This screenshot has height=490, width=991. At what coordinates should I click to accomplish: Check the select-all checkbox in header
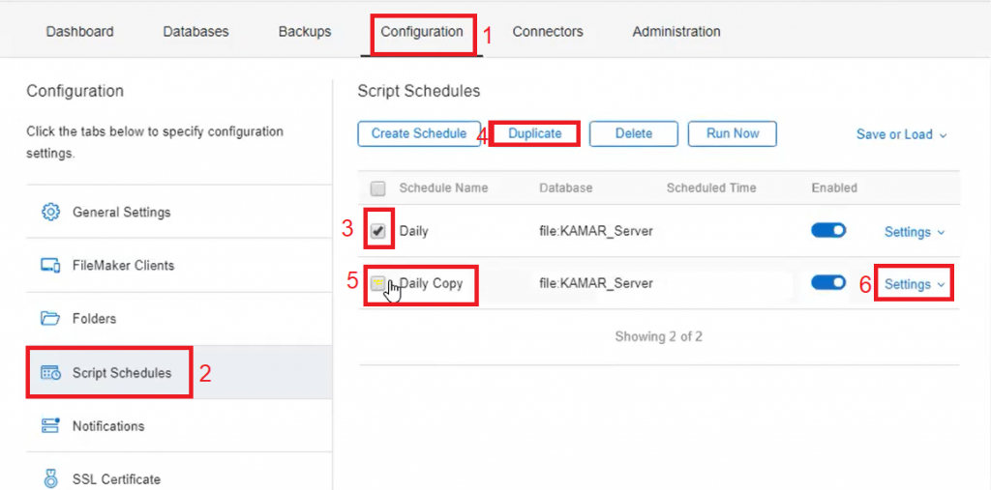[378, 188]
